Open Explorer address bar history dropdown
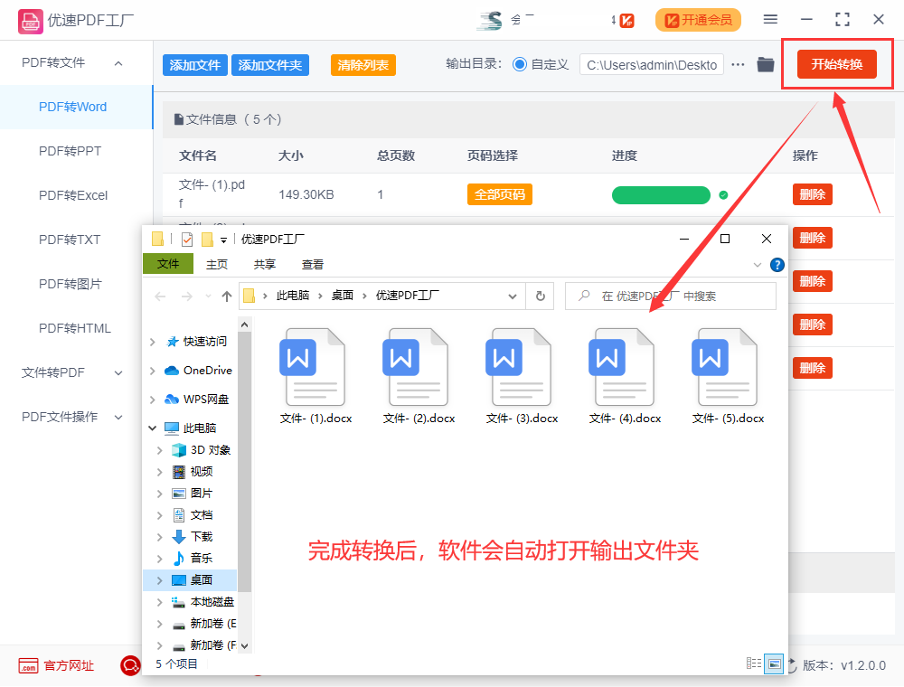The width and height of the screenshot is (904, 687). 512,296
